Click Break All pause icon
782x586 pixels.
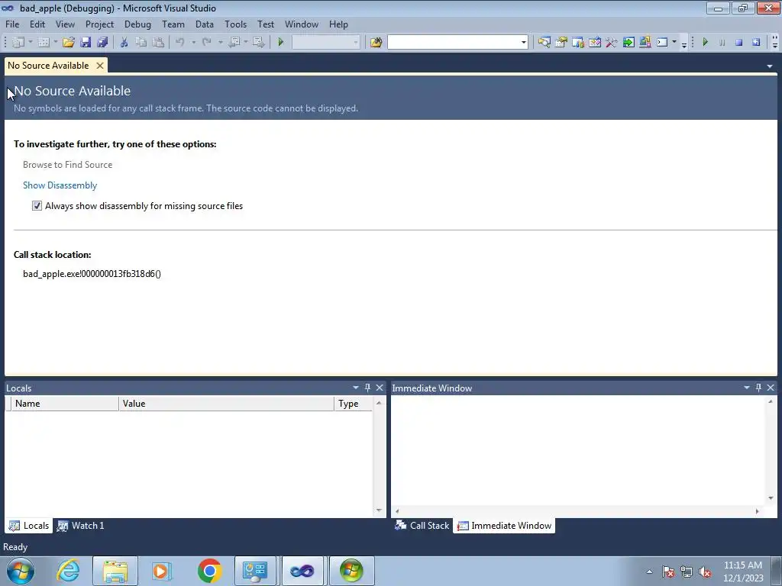click(x=722, y=43)
